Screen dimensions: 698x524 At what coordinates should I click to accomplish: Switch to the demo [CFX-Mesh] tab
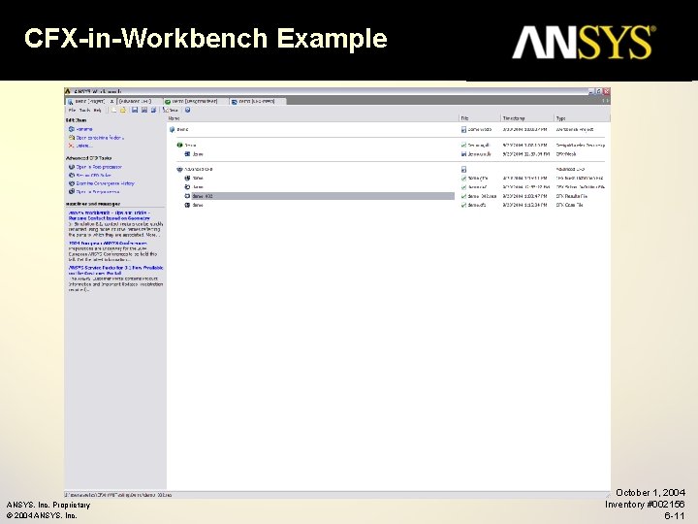[x=258, y=101]
